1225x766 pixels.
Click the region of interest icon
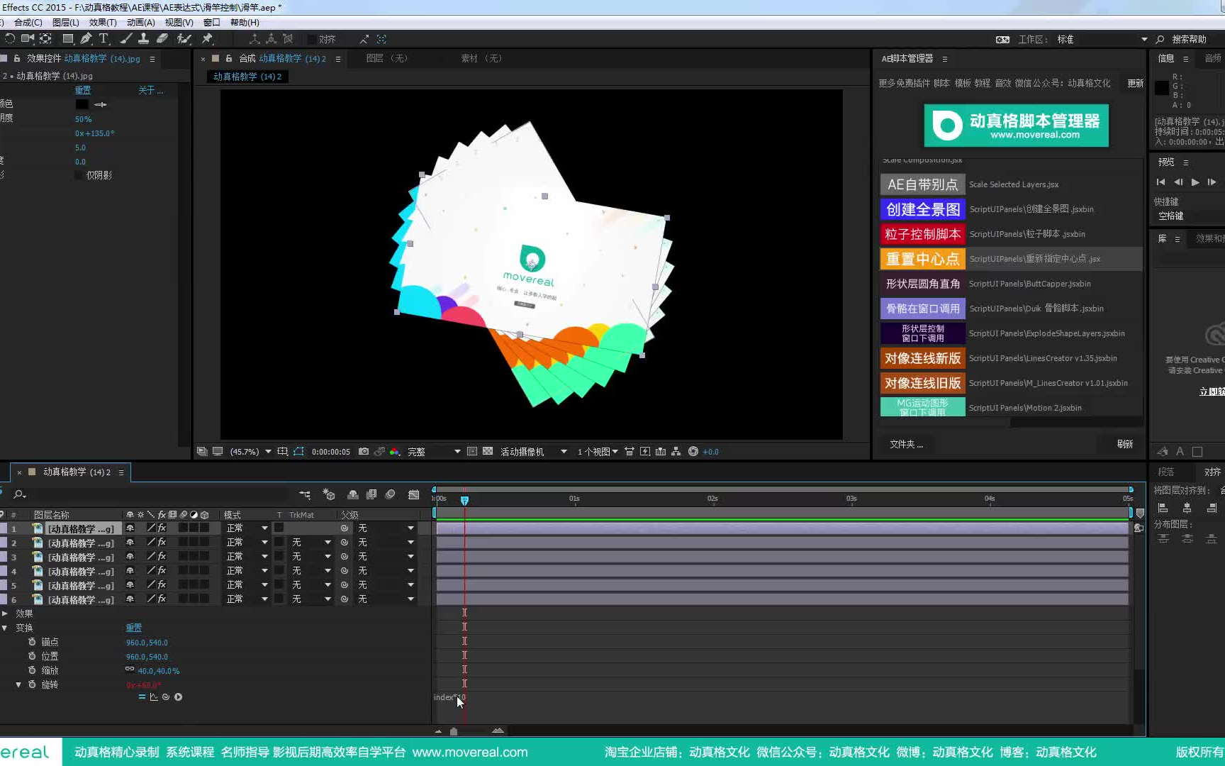[472, 451]
